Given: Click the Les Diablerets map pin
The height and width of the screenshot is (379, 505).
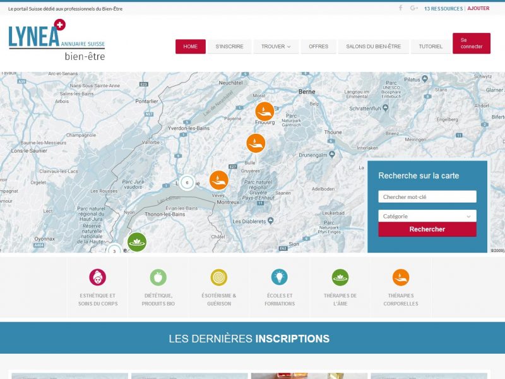Looking at the screenshot, I should point(271,220).
